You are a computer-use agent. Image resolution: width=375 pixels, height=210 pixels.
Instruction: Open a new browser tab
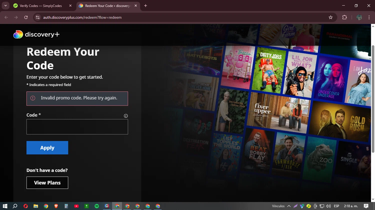145,6
